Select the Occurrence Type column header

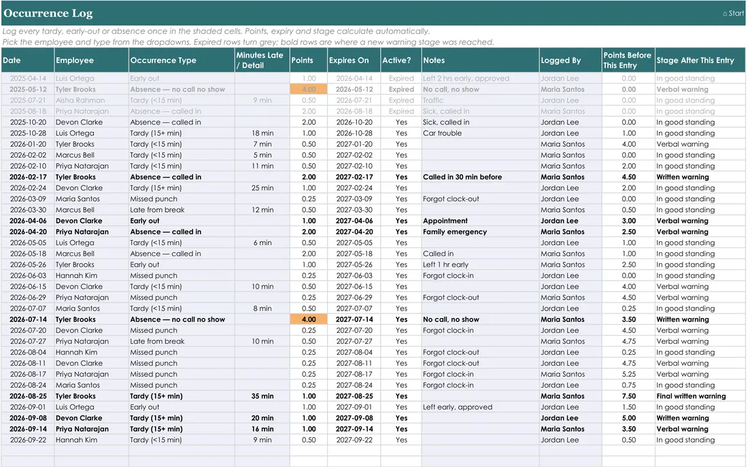[x=182, y=60]
